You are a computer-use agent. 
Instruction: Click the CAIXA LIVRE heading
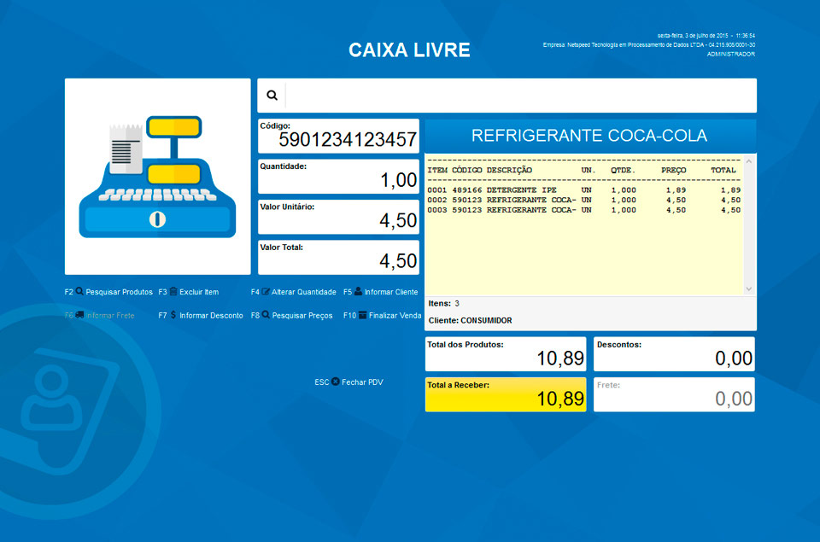pos(409,50)
